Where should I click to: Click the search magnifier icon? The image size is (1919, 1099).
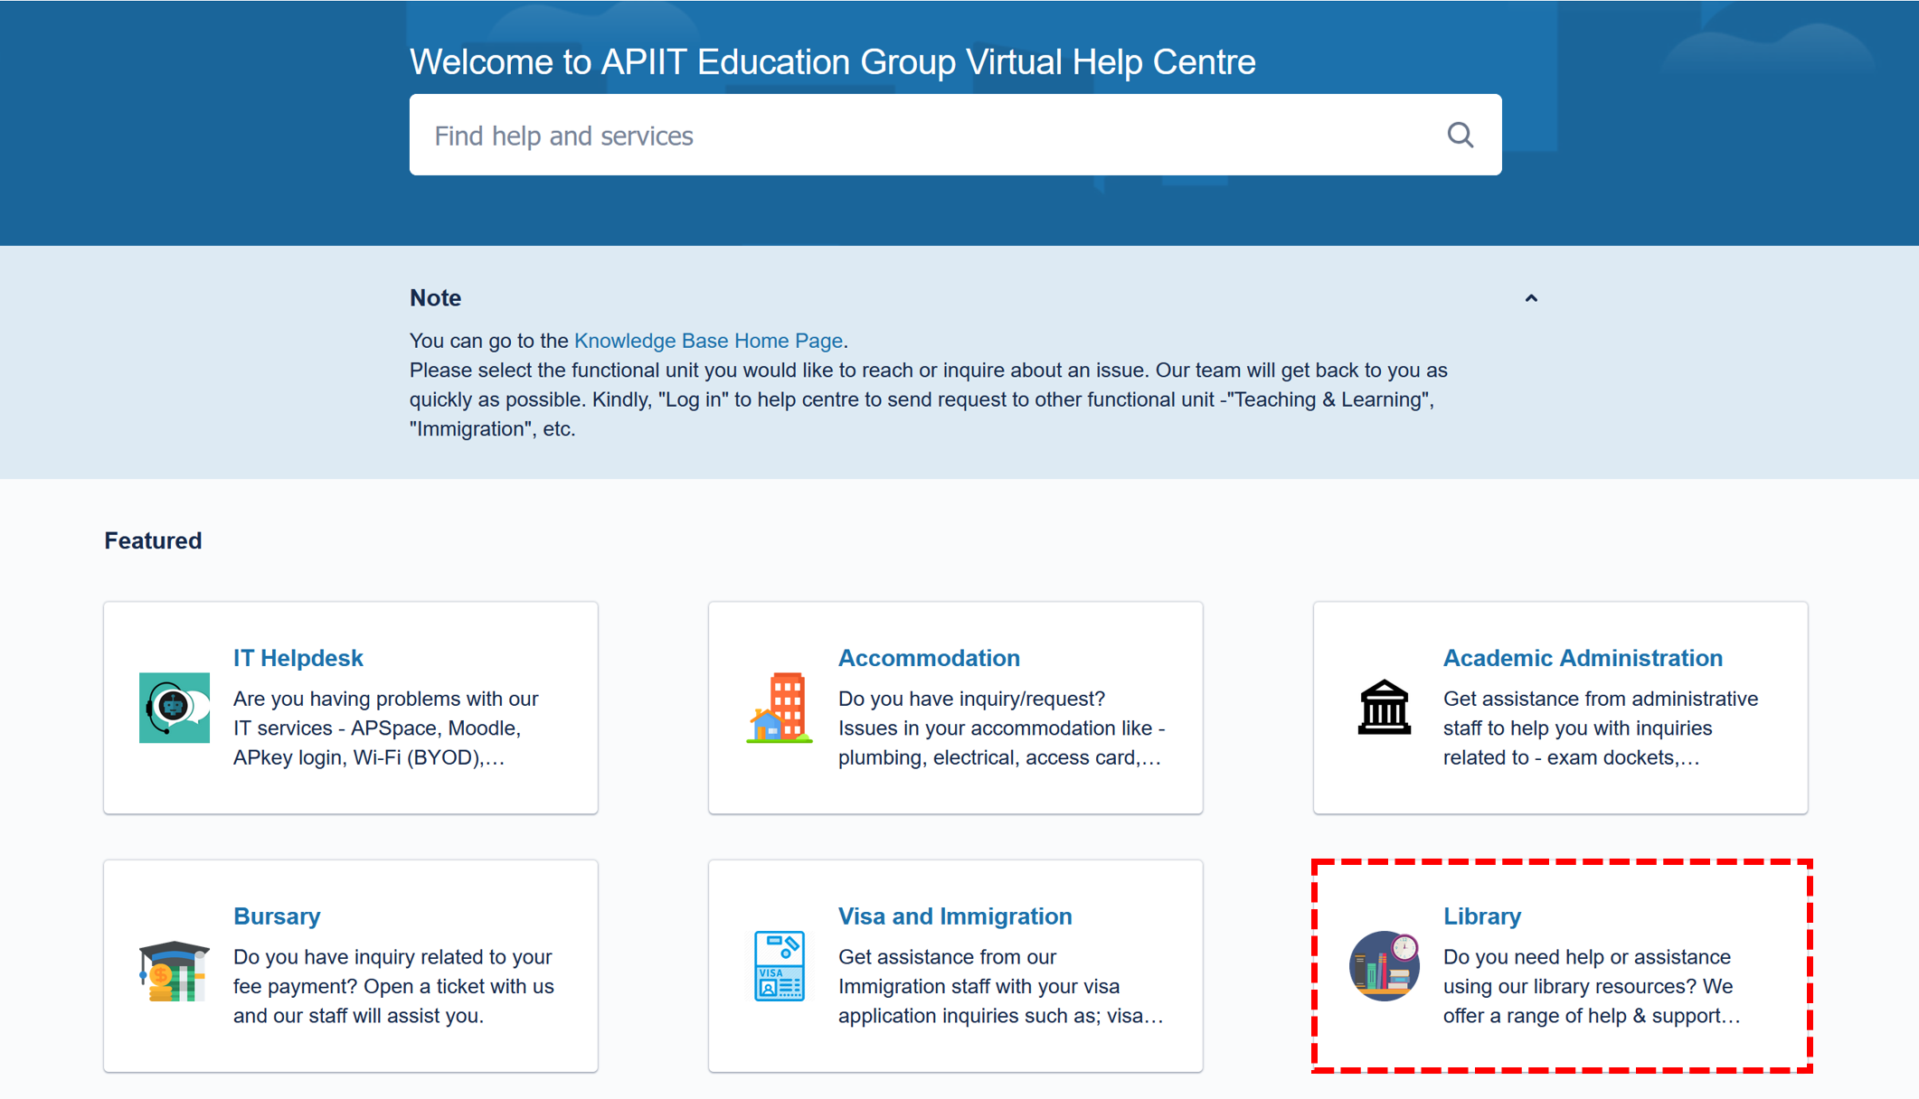point(1460,136)
